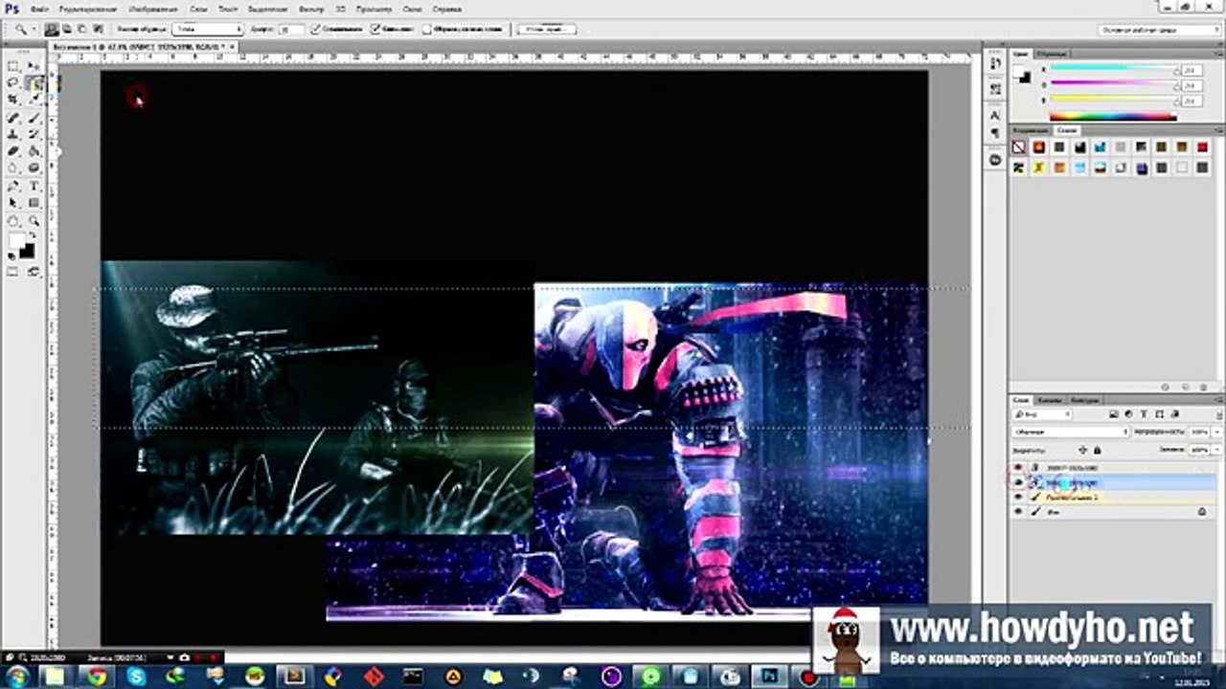The image size is (1226, 689).
Task: Toggle the contiguous pixels checkbox
Action: (x=375, y=30)
